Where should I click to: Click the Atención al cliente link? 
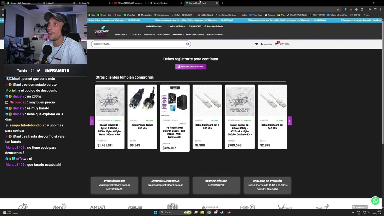(x=214, y=26)
